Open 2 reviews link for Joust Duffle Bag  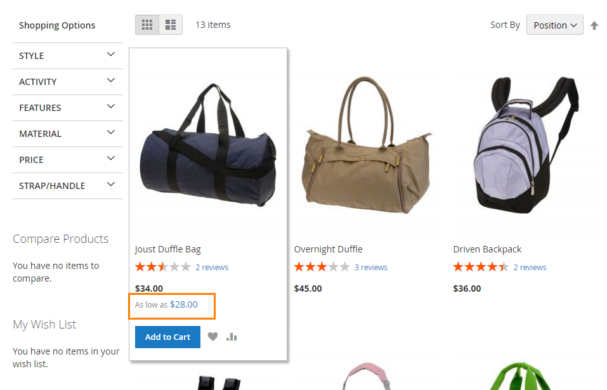tap(212, 268)
